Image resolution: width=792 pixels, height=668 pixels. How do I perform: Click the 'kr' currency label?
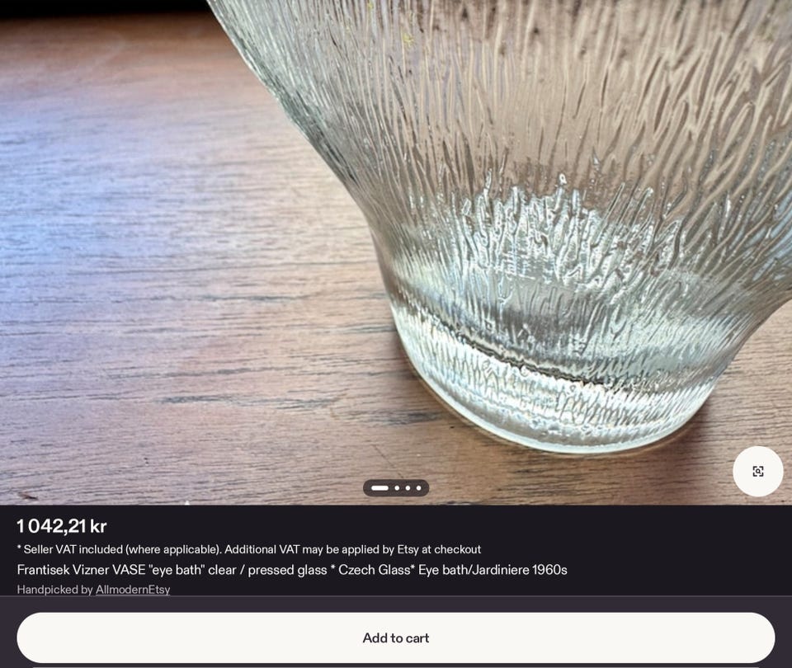[98, 527]
